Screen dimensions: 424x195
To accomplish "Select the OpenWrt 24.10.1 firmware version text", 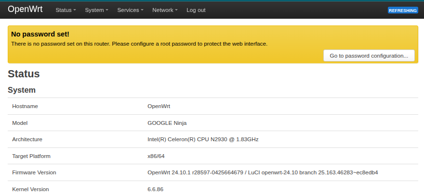I will (263, 172).
